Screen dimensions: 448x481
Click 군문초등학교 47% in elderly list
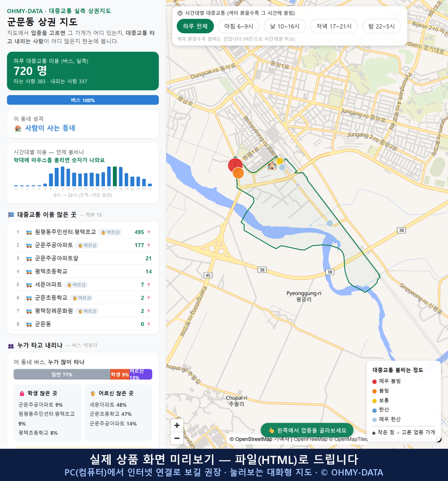click(x=111, y=414)
